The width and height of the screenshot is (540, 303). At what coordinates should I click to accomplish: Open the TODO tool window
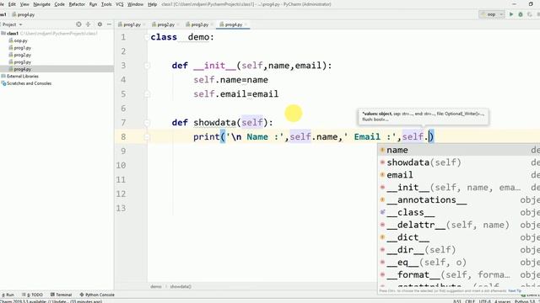coord(33,295)
